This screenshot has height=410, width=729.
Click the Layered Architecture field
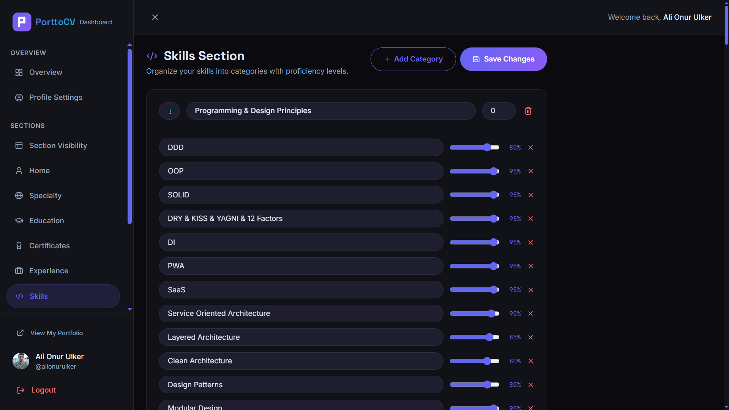coord(301,337)
